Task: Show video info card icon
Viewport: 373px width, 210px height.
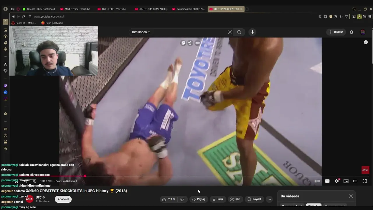Action: point(366,42)
